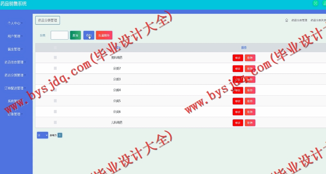Open the 药品分类管理 breadcrumb link
Viewport: 326px width, 174px height.
(x=299, y=20)
